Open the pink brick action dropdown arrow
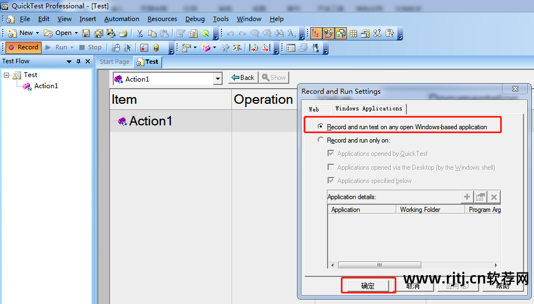 [215, 48]
